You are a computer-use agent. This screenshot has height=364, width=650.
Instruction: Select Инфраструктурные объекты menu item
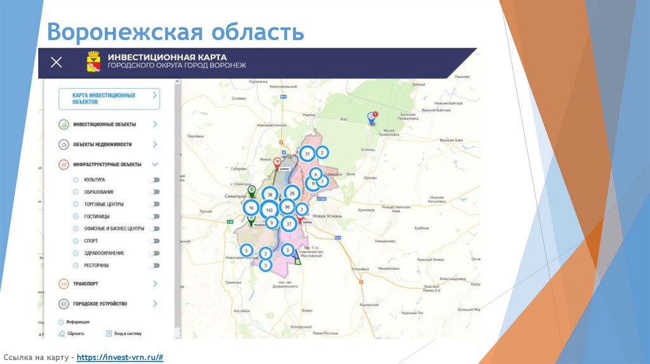107,164
